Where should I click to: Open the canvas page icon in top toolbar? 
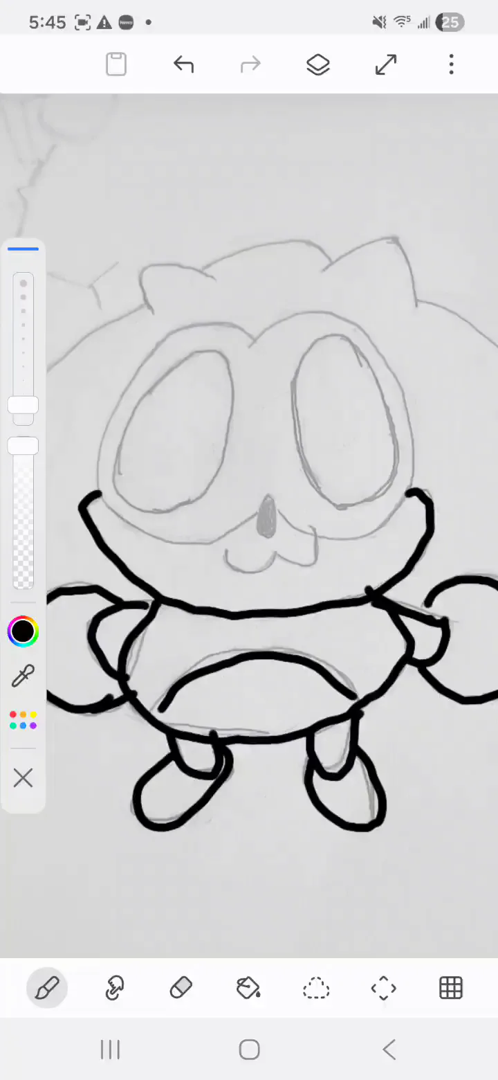point(116,64)
